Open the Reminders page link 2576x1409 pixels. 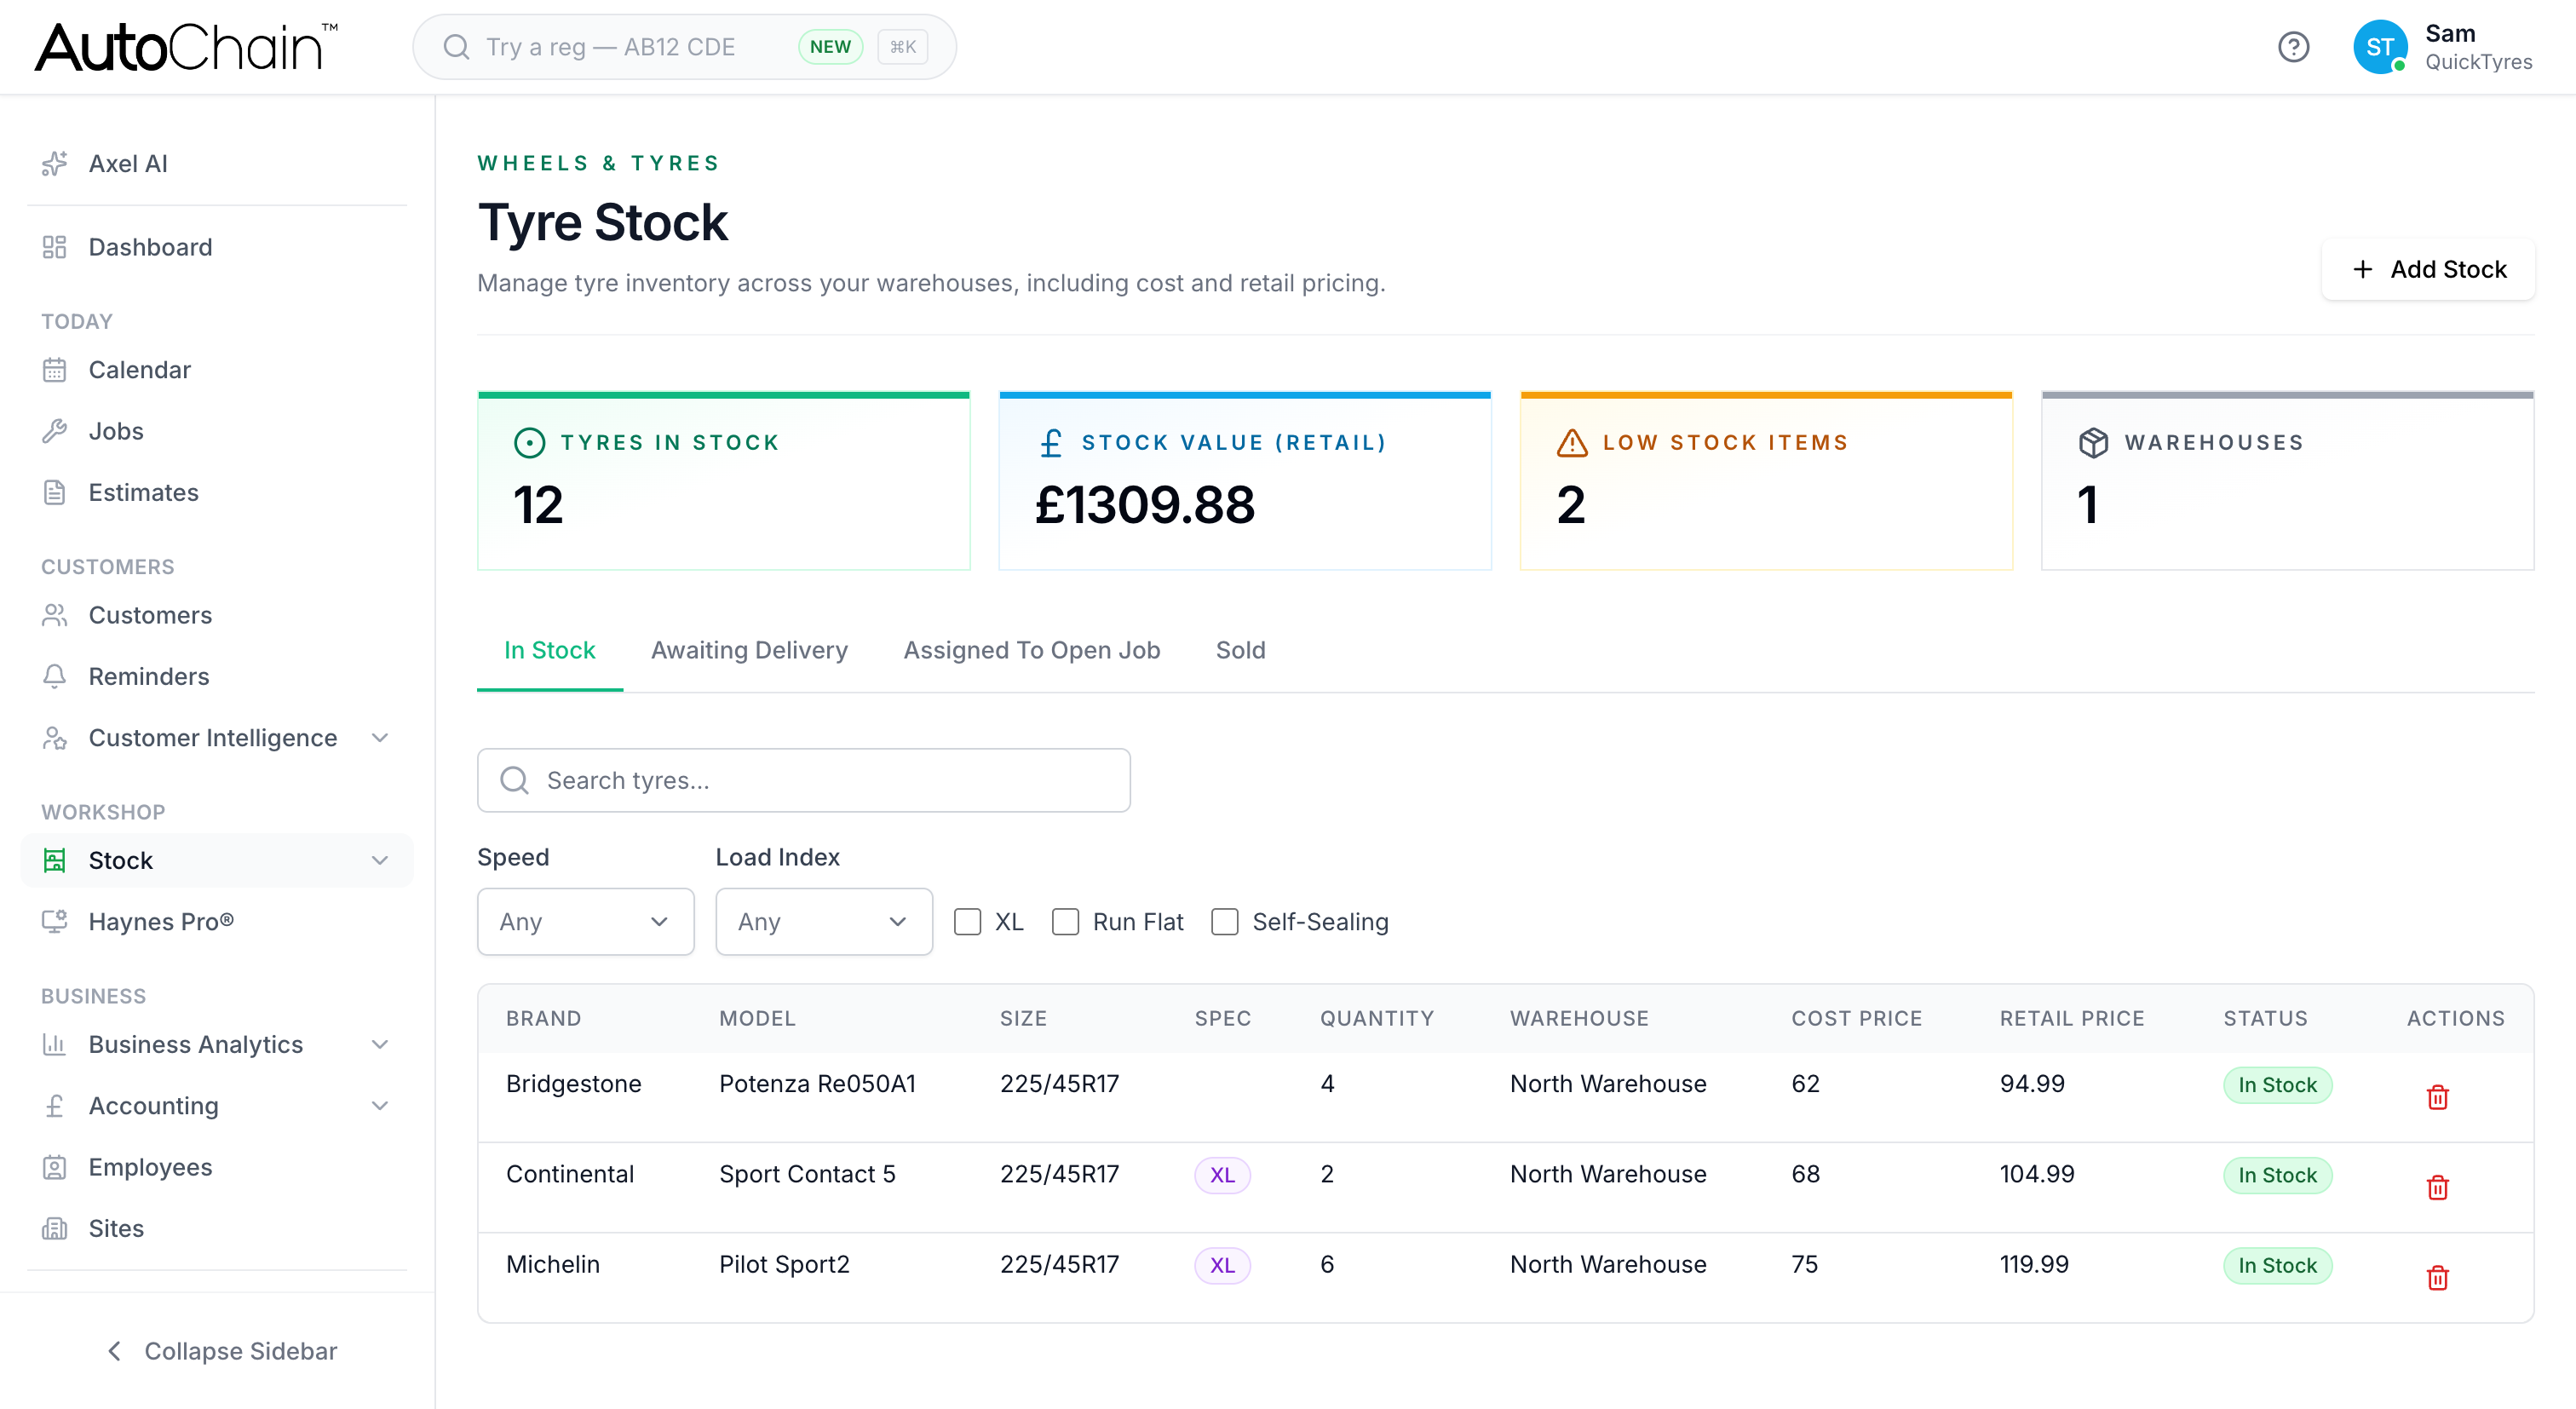click(216, 676)
